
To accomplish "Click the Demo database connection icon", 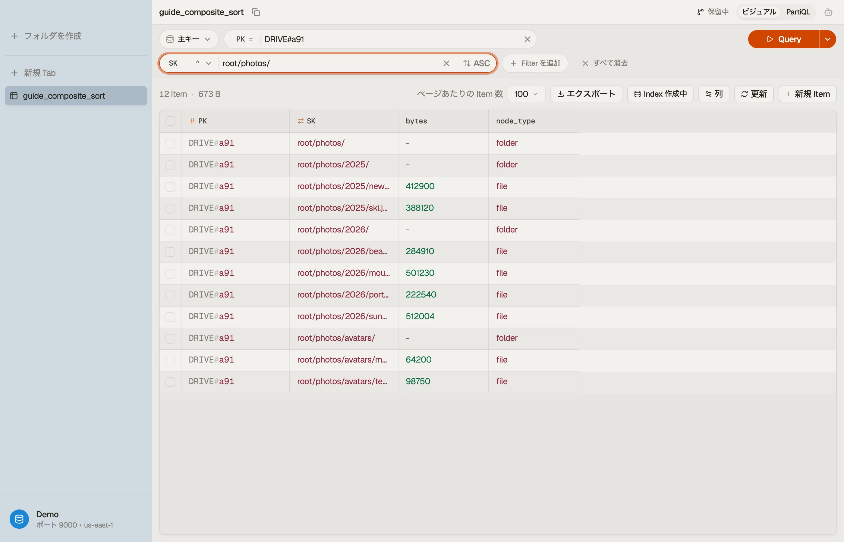I will pos(19,519).
